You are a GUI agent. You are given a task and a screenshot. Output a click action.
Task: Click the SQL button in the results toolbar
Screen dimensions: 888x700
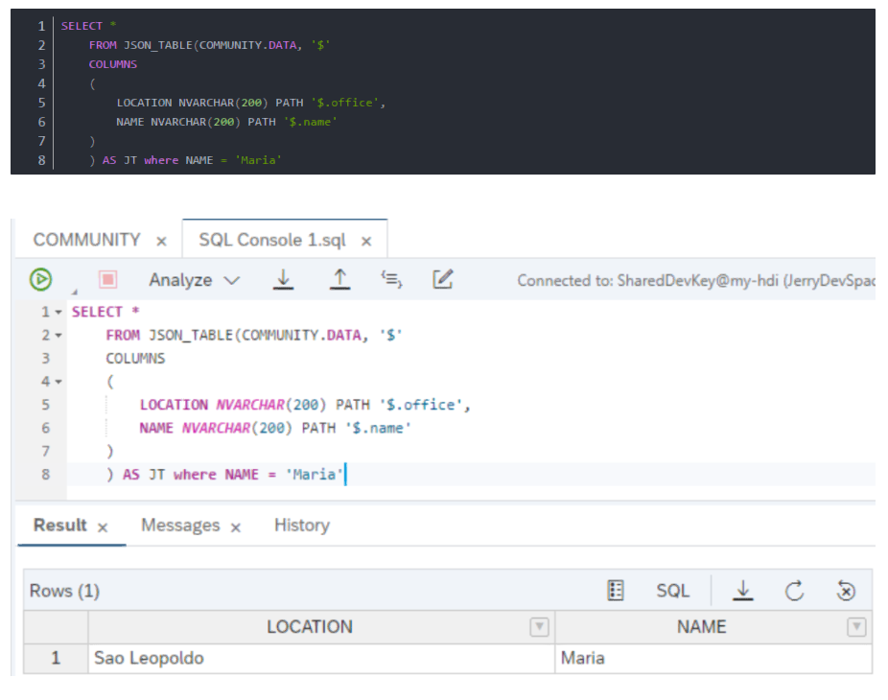click(673, 591)
